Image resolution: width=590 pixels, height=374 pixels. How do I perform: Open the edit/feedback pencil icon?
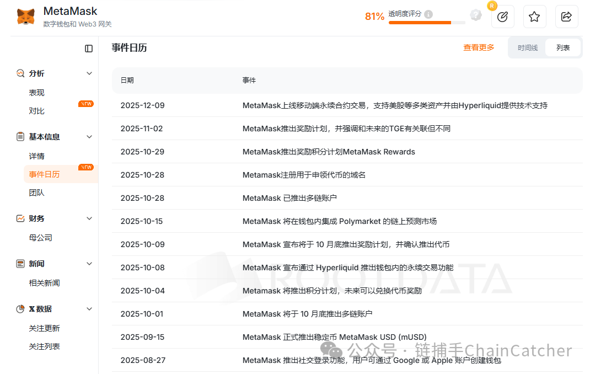click(502, 16)
